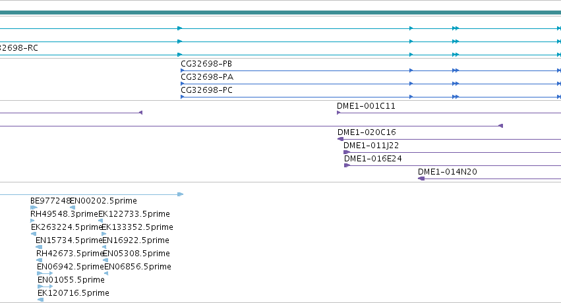Click the EK133352.5prime EST label
561x303 pixels.
(137, 227)
